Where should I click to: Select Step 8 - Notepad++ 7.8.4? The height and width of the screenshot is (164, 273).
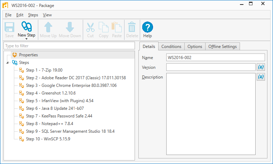click(x=50, y=124)
